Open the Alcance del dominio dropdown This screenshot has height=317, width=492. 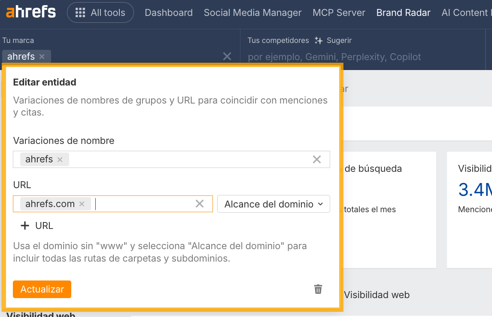(x=273, y=204)
